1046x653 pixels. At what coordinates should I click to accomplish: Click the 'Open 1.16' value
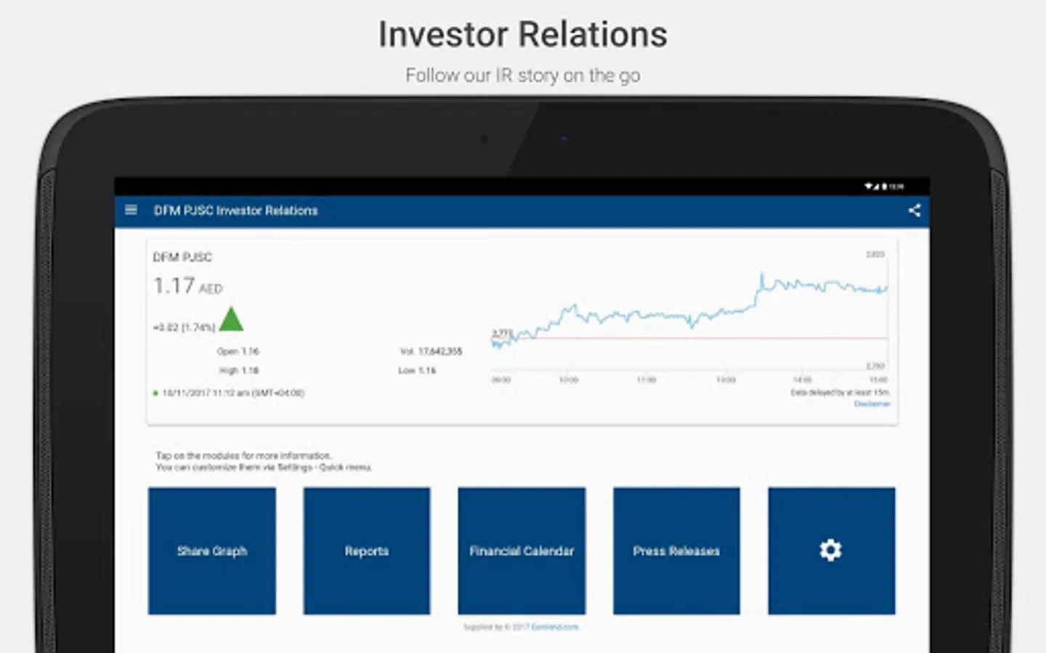[x=238, y=351]
